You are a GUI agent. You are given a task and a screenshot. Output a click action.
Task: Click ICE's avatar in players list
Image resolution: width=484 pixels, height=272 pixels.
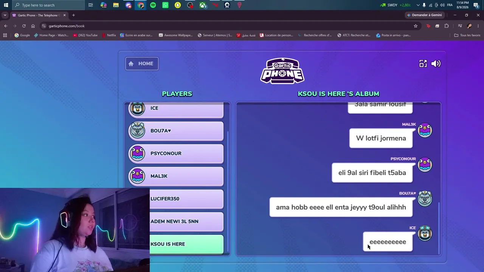point(137,108)
